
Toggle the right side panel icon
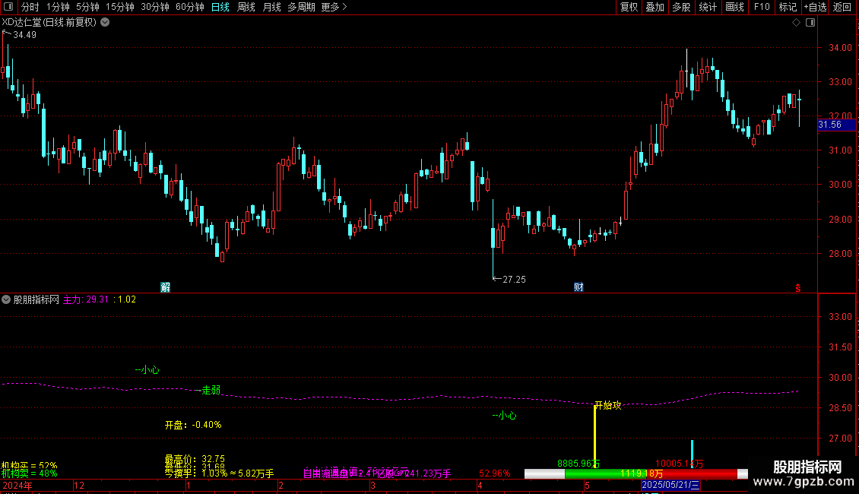(x=810, y=23)
